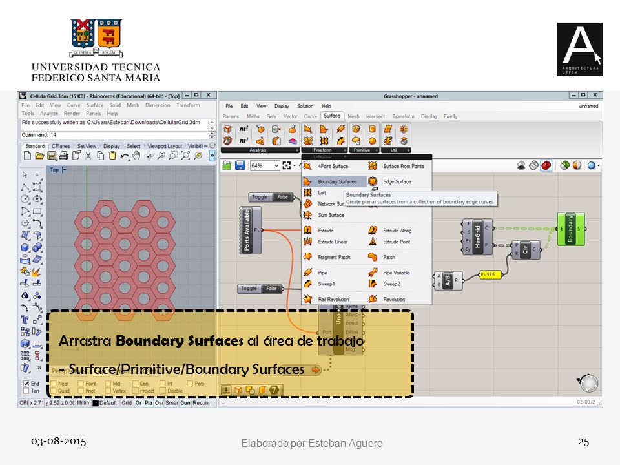This screenshot has height=465, width=620.
Task: Open the Top viewport dropdown arrow
Action: coord(65,170)
